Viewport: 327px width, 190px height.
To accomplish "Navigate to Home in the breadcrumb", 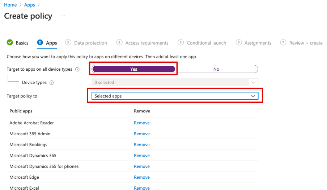I will (10, 5).
